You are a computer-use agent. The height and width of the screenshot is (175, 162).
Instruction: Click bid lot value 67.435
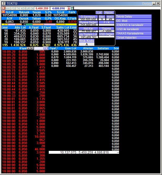point(21,31)
